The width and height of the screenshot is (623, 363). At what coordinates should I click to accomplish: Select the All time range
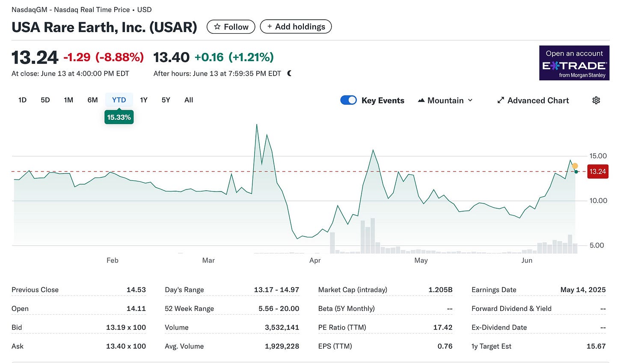189,100
